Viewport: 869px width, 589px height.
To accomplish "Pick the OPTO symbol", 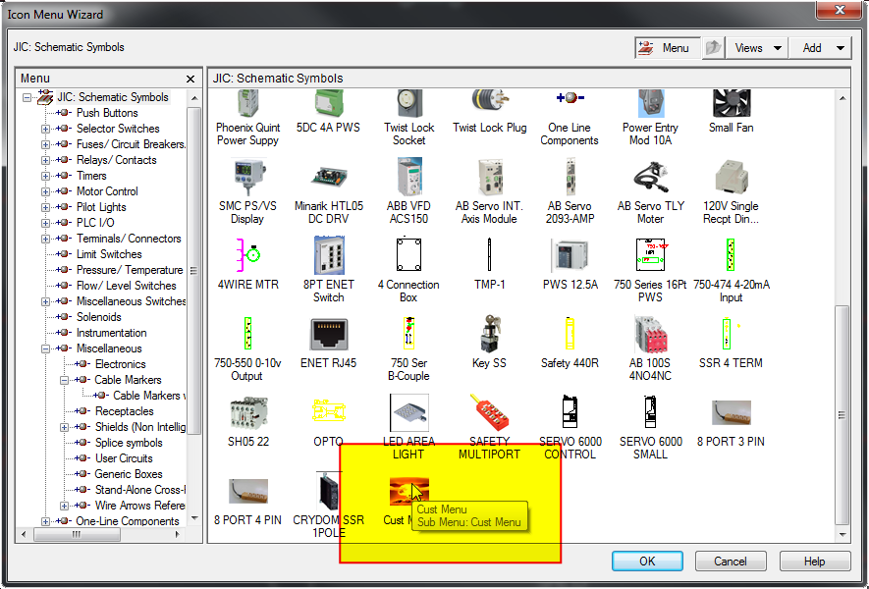I will [x=329, y=412].
